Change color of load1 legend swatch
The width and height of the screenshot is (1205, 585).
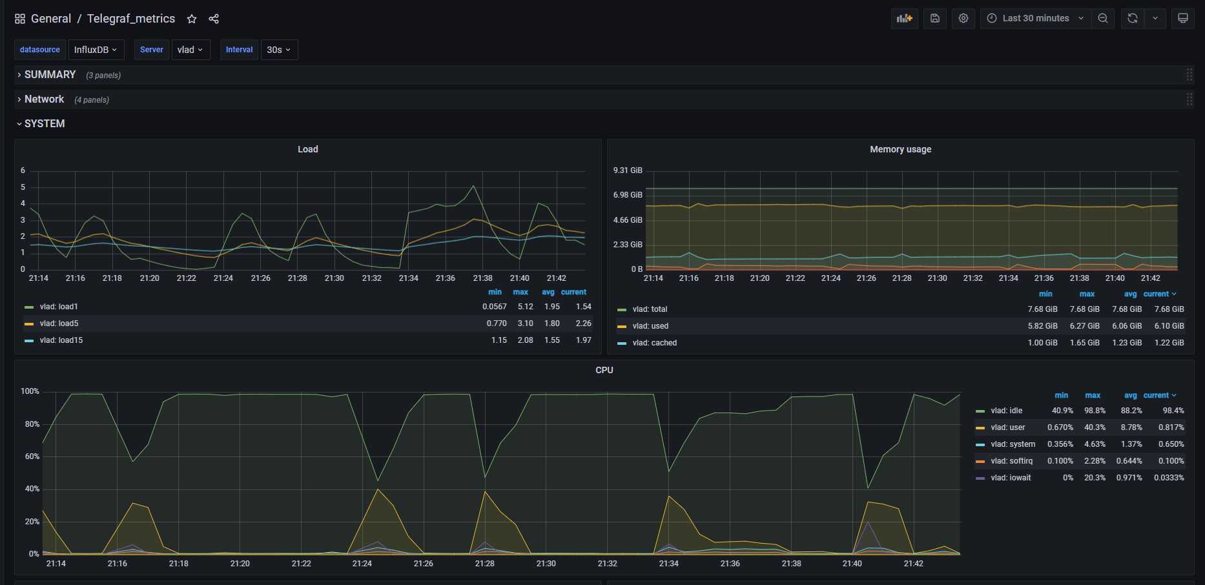[x=29, y=307]
